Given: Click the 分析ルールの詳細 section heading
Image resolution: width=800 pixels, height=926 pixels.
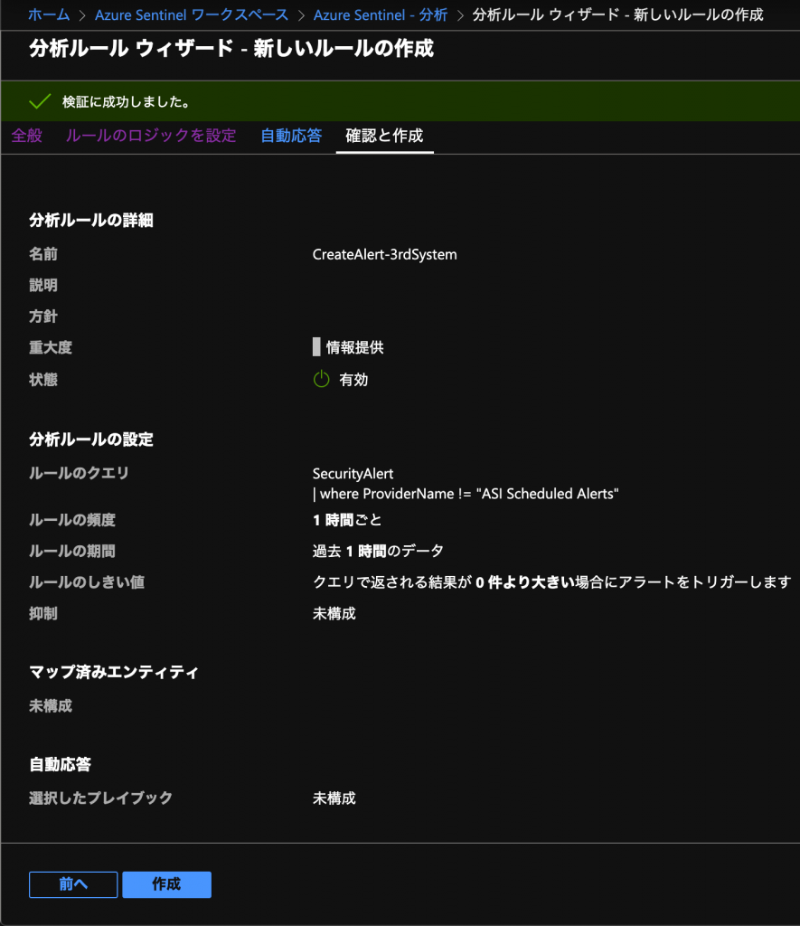Looking at the screenshot, I should coord(91,221).
